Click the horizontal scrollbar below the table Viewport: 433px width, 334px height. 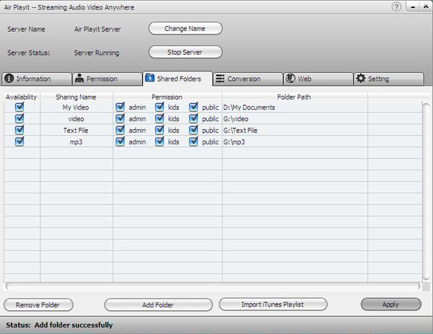click(213, 286)
